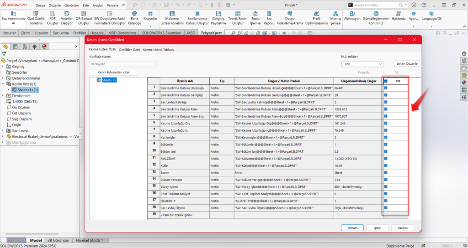Open Teknik Resim Oluştur
This screenshot has width=468, height=248.
(238, 18)
